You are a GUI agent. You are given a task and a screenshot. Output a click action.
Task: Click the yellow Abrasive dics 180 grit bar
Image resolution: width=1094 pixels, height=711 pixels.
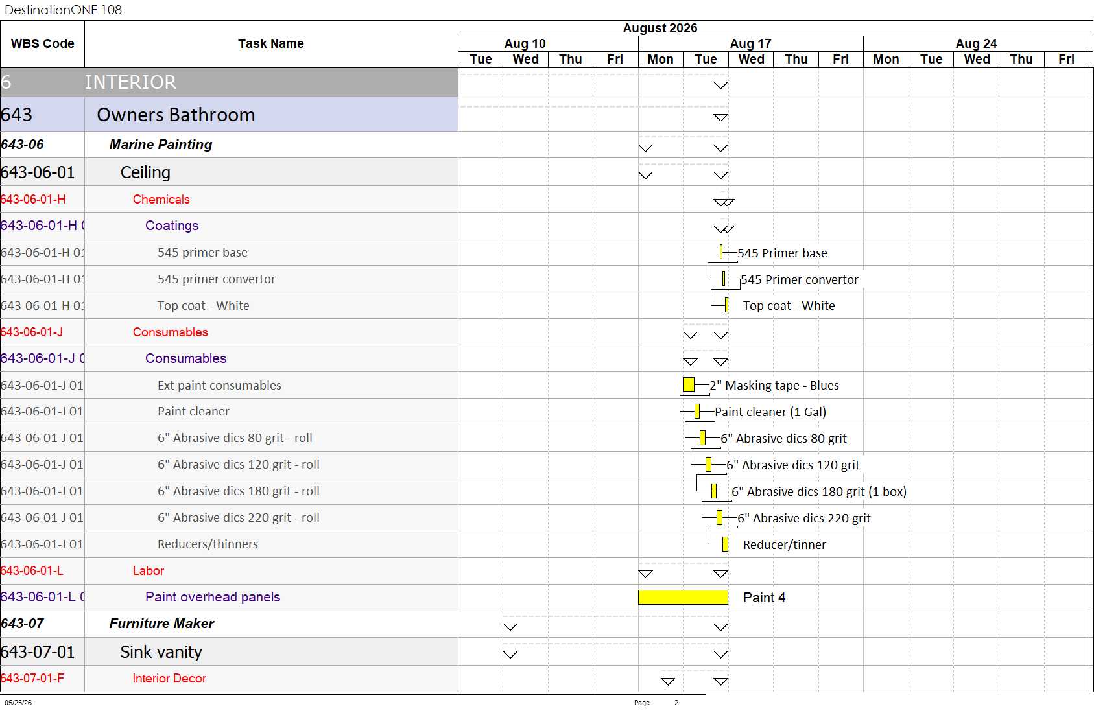pos(714,491)
